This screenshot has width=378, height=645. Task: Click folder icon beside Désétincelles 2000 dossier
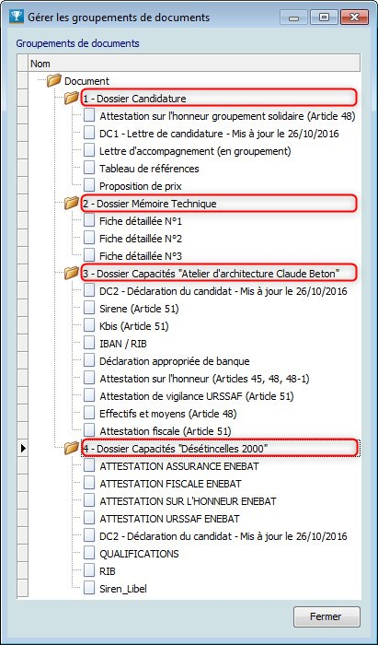72,449
